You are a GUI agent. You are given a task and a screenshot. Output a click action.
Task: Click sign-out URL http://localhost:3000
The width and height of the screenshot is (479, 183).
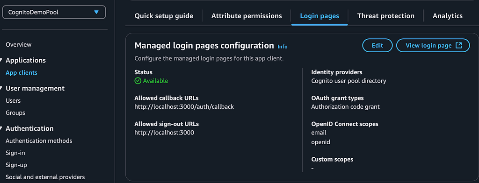point(164,133)
